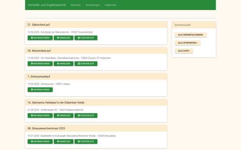Open Informationen for 21. SabinchenLauf

click(x=40, y=38)
